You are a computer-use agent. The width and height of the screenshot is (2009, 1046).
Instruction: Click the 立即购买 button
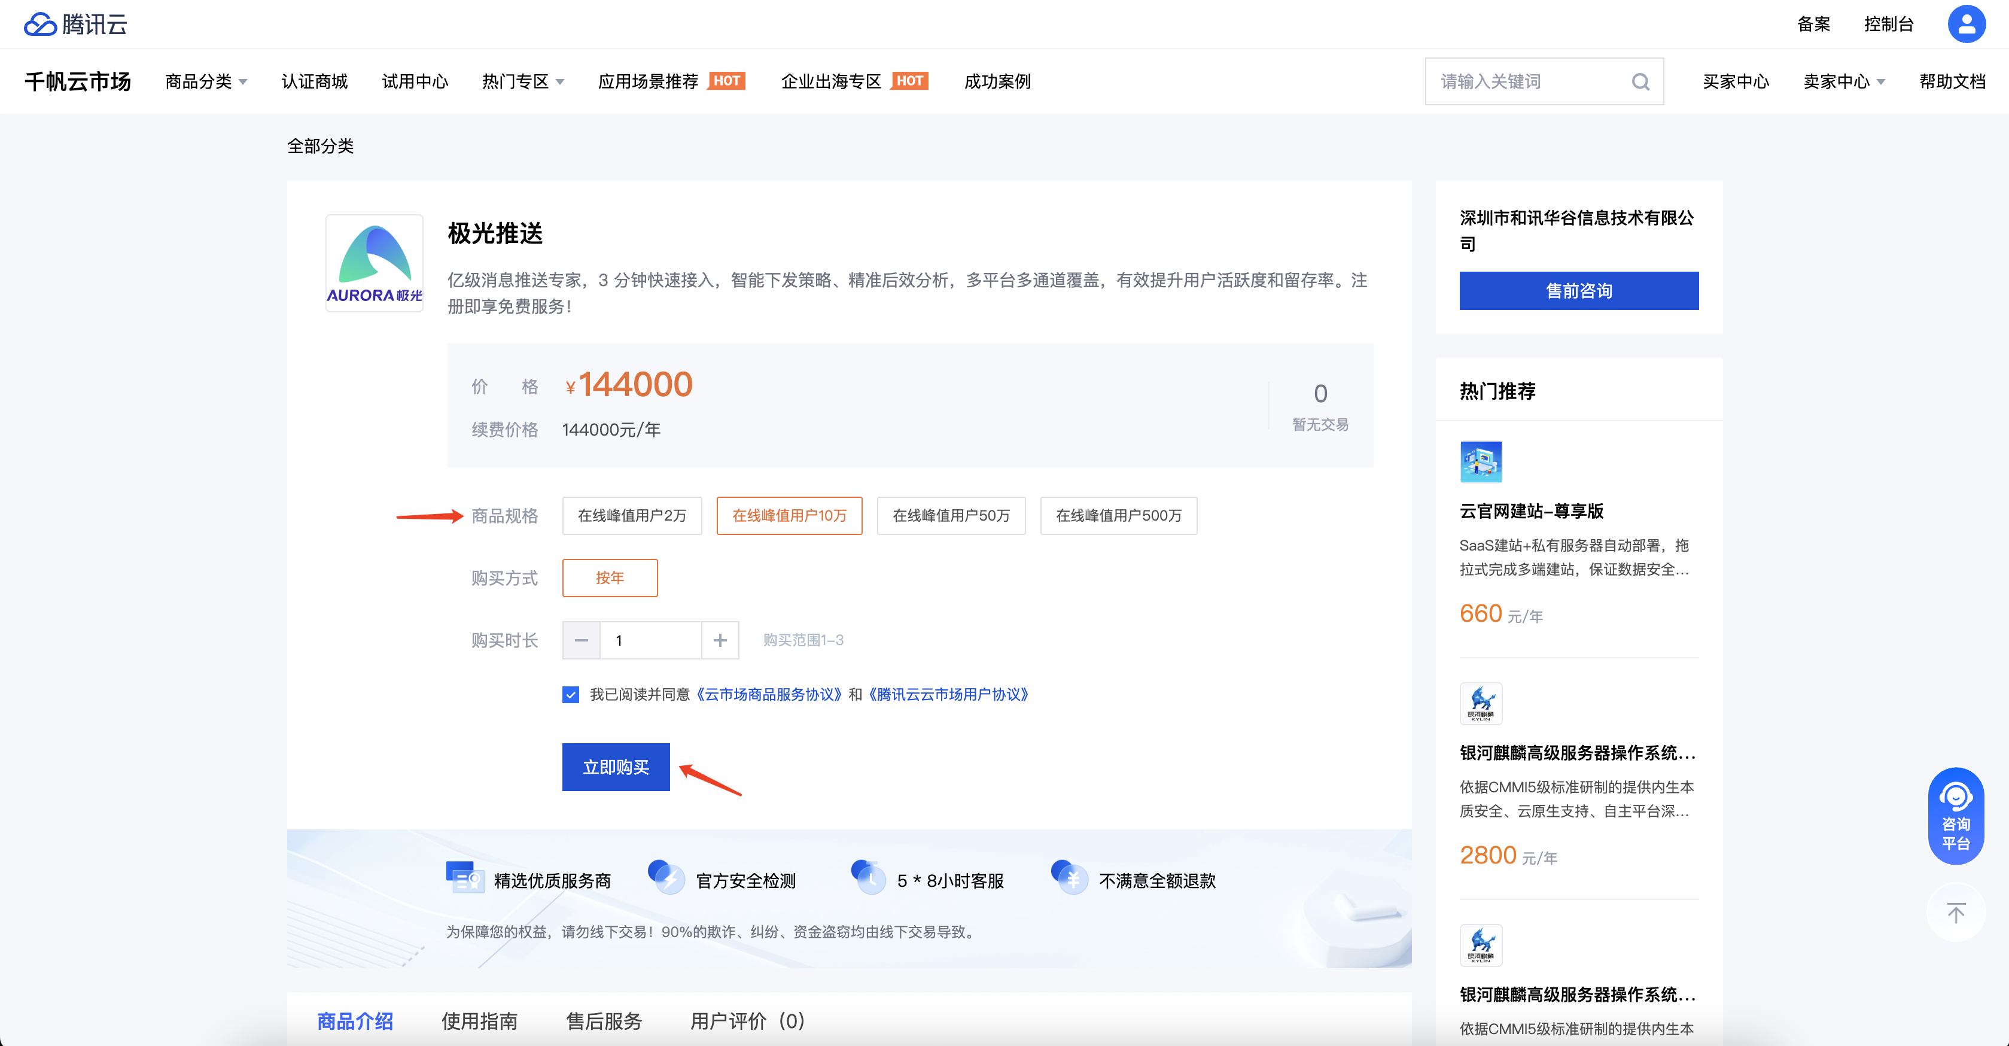(616, 768)
